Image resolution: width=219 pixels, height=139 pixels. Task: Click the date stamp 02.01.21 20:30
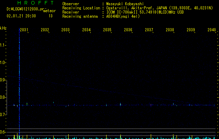point(21,16)
